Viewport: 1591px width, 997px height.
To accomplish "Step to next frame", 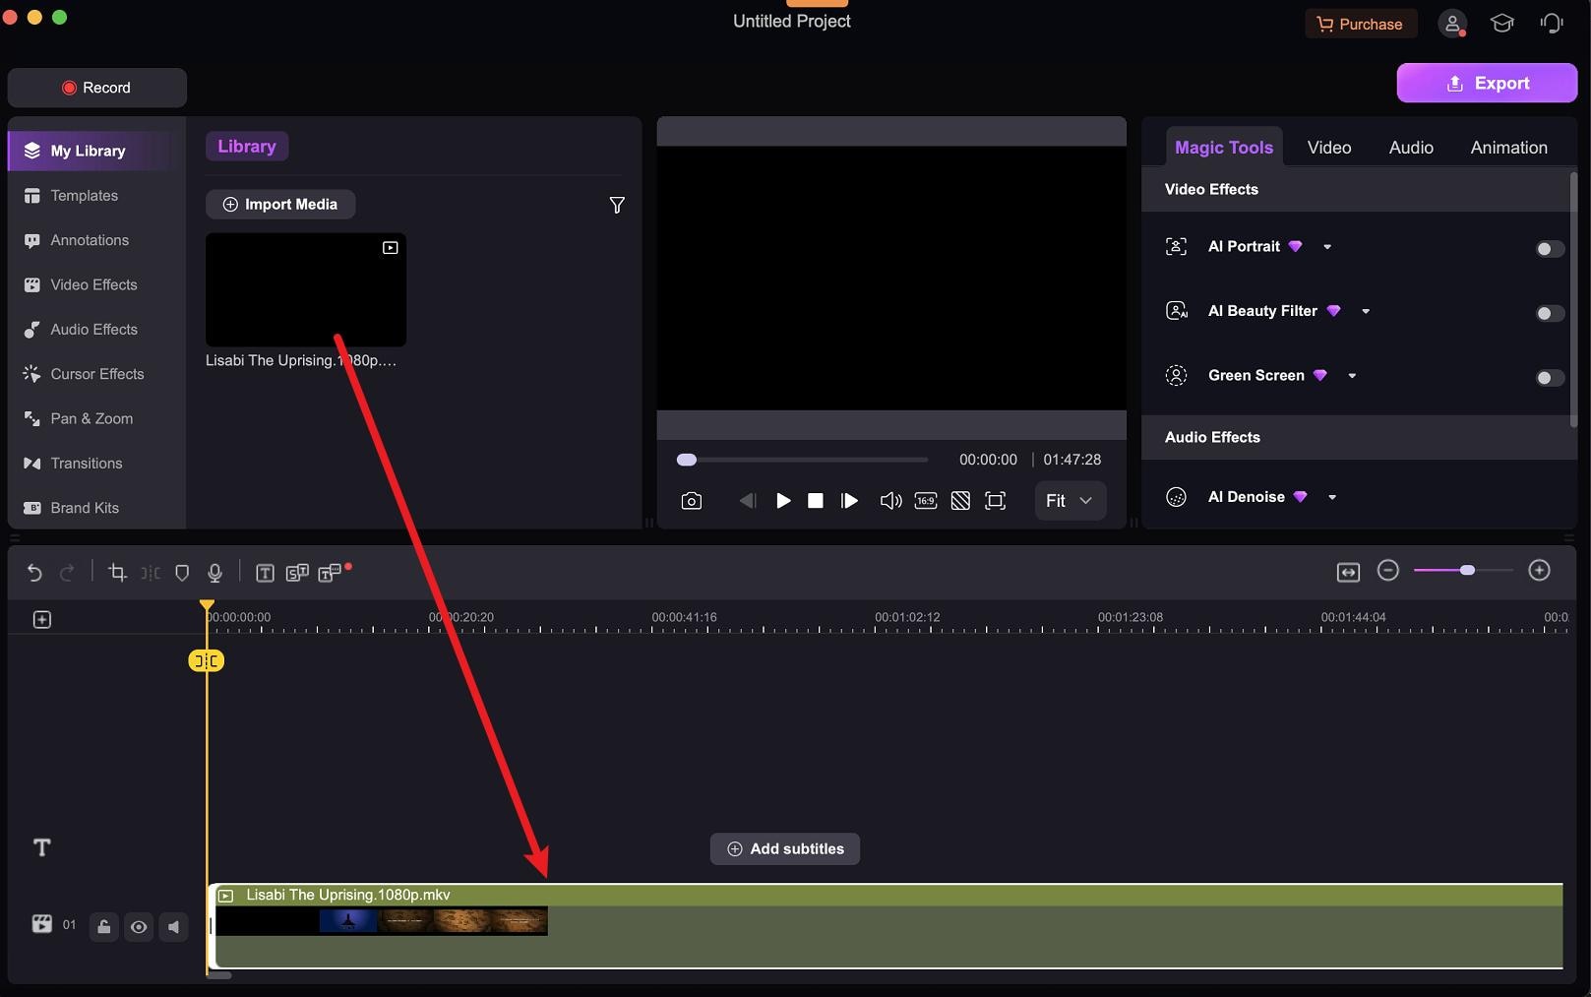I will (849, 501).
